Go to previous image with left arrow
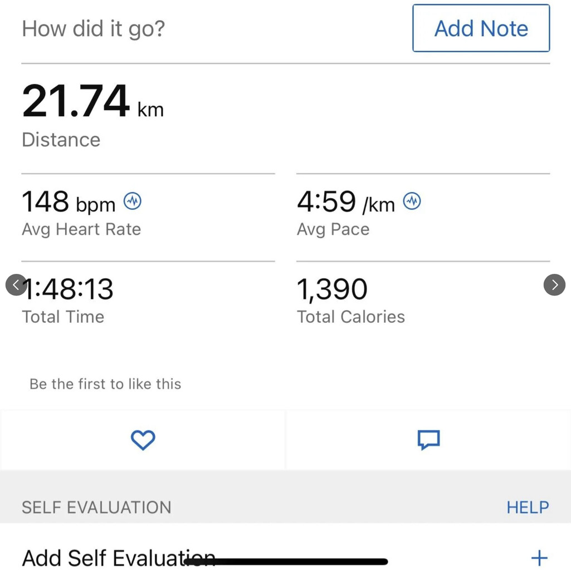The height and width of the screenshot is (570, 571). tap(16, 284)
